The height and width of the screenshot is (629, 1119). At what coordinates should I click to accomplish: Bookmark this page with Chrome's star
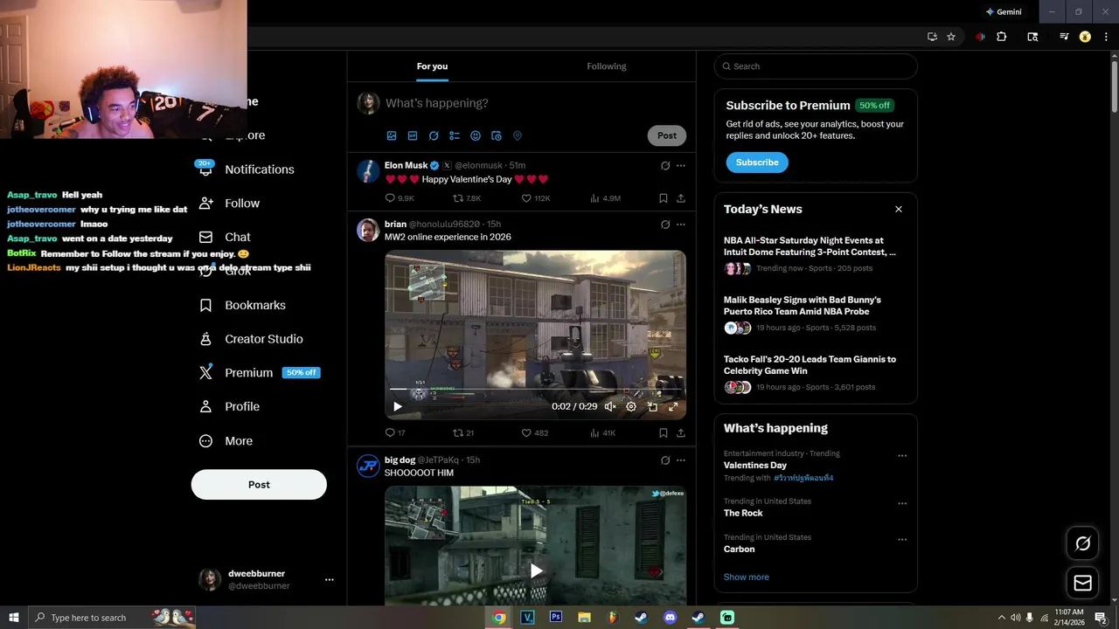951,37
